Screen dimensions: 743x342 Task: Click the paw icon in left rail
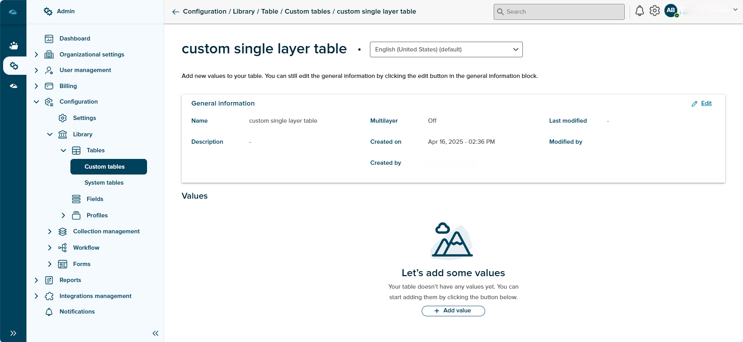click(14, 46)
